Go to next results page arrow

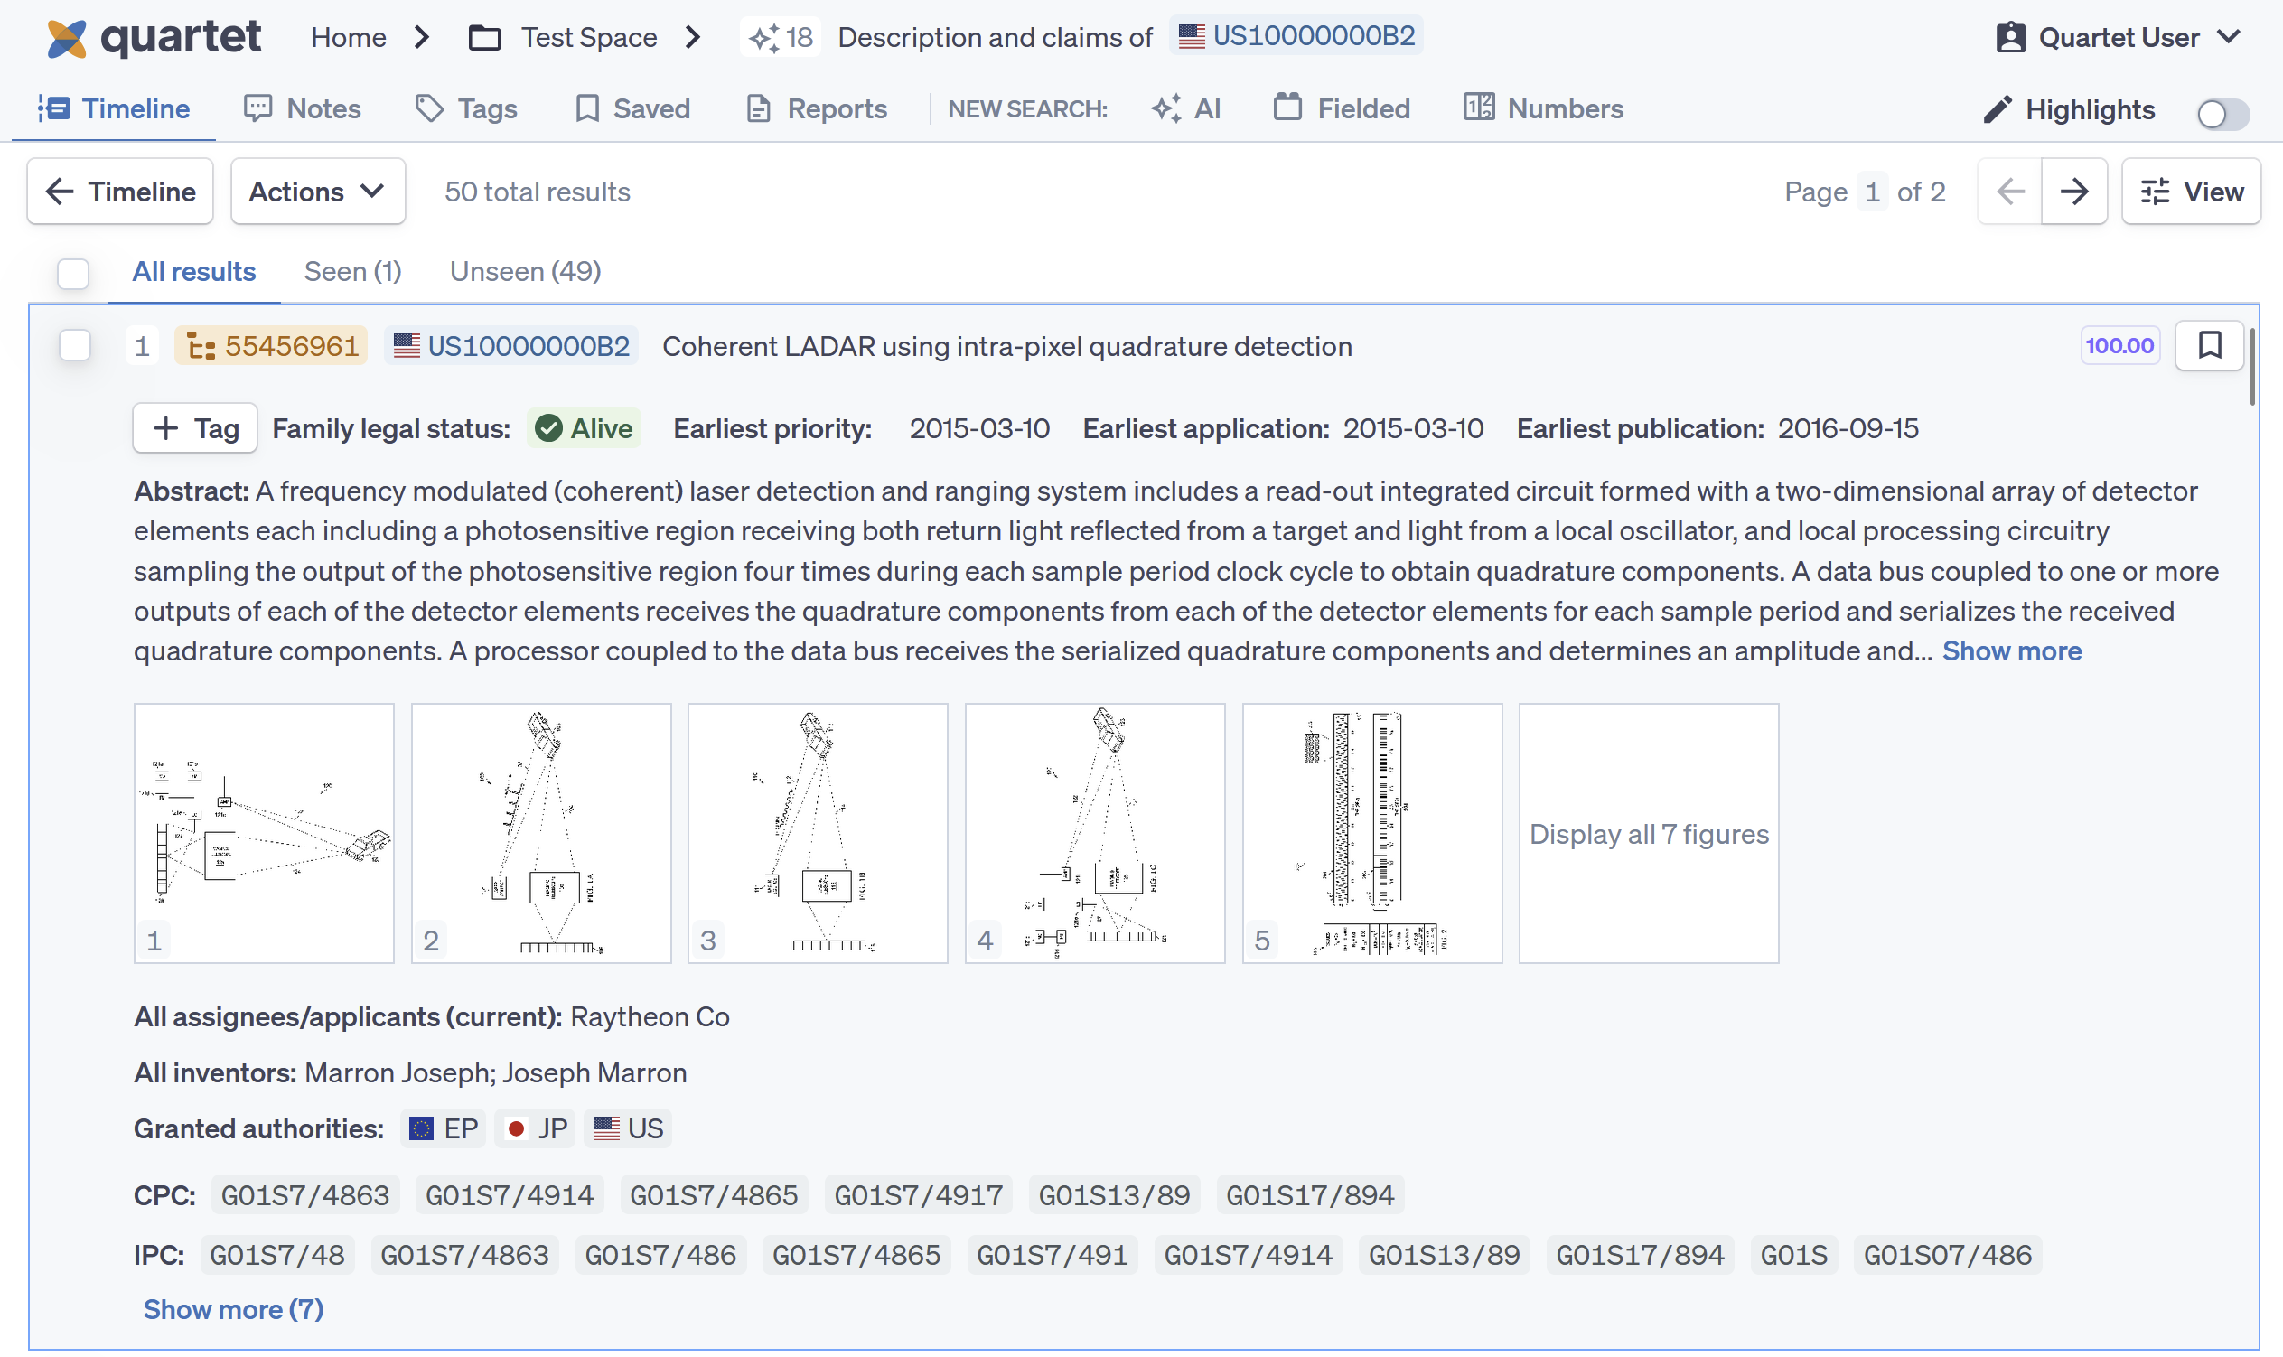[2073, 192]
